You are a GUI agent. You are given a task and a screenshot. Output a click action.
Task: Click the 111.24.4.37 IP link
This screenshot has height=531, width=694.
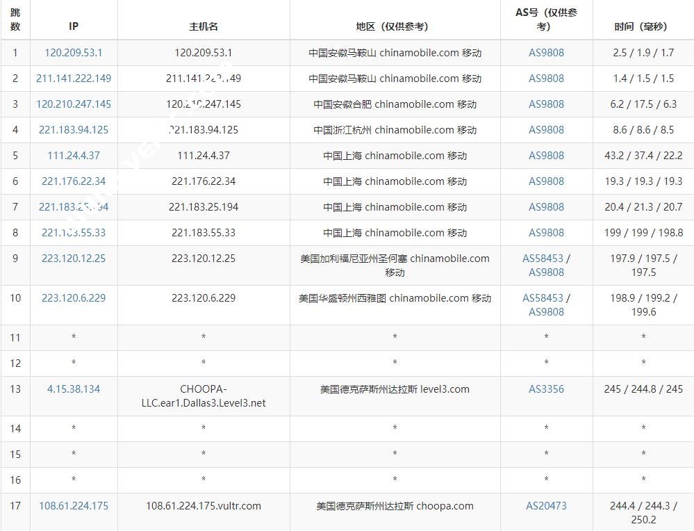[74, 156]
